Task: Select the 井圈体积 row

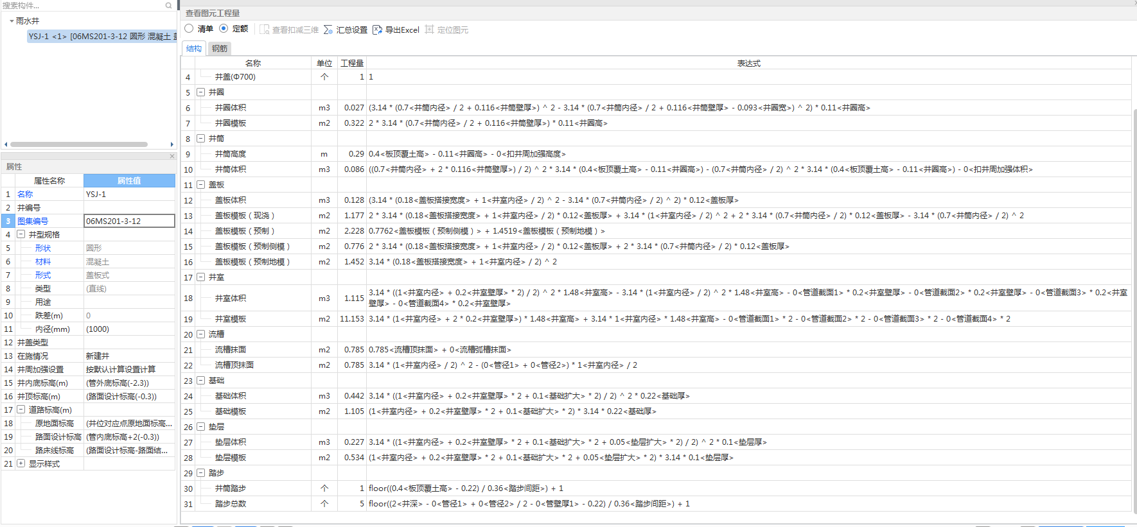Action: (656, 108)
